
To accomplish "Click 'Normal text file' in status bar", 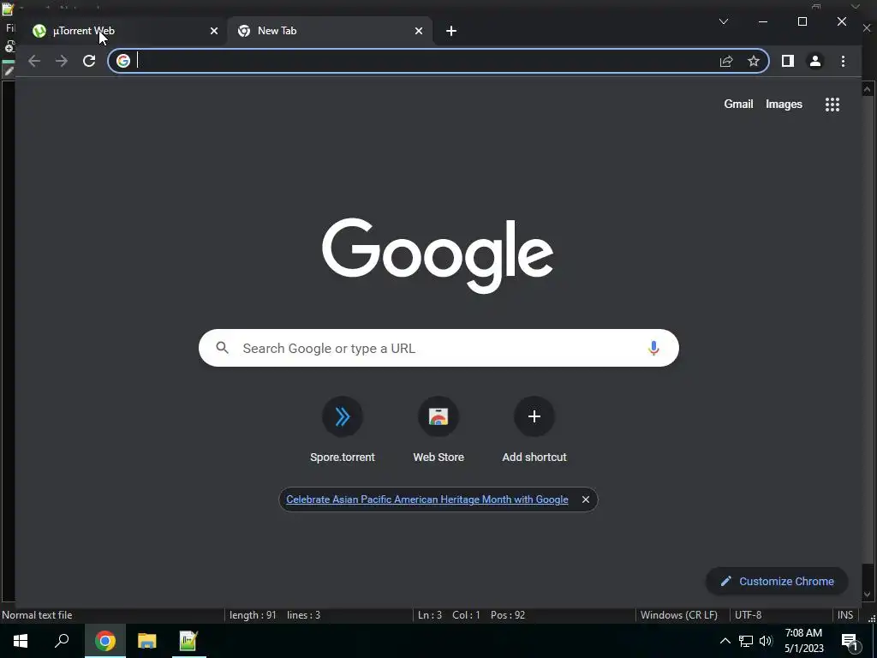I will 37,615.
